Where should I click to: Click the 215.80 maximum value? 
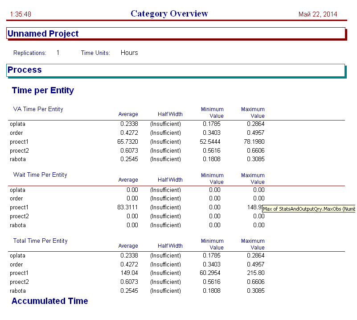(256, 273)
